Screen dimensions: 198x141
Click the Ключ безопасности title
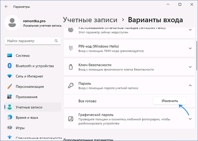point(95,65)
